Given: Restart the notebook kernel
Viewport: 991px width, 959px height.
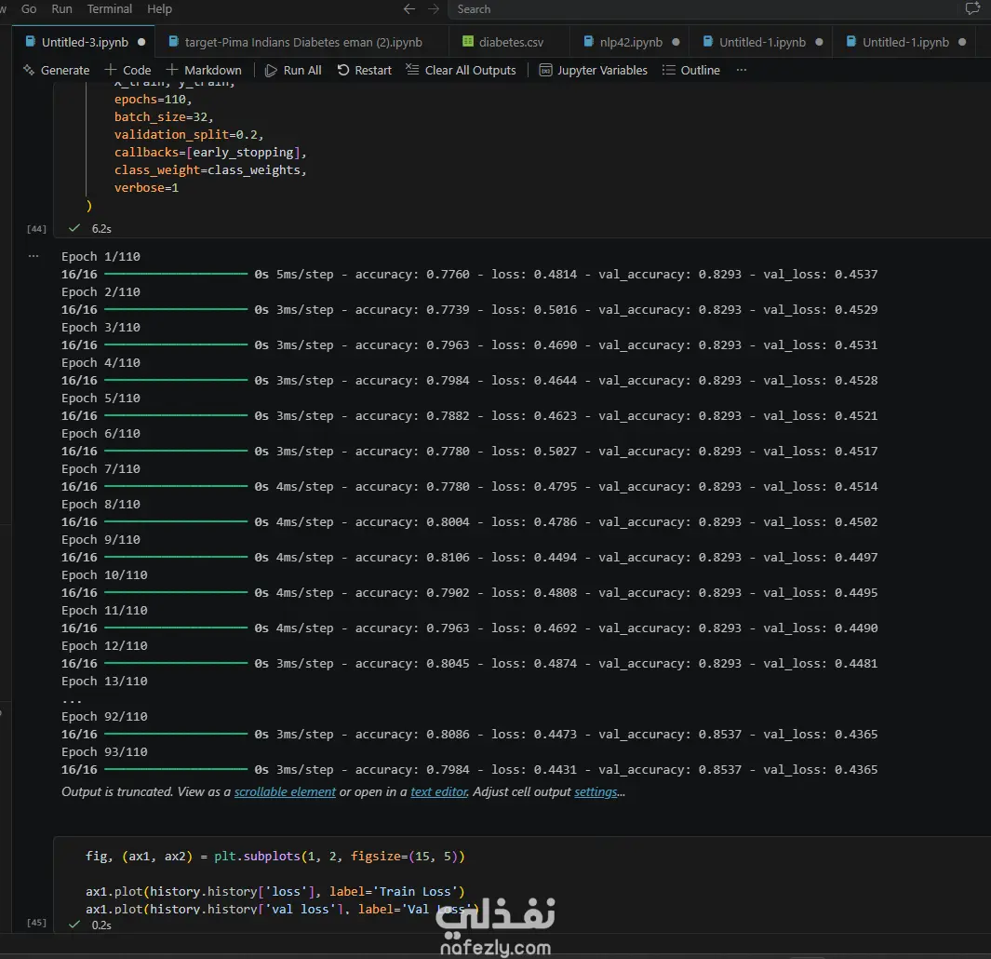Looking at the screenshot, I should pos(364,70).
